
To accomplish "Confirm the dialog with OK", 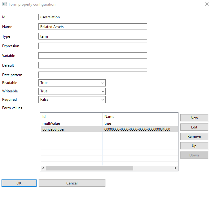I will [19, 183].
